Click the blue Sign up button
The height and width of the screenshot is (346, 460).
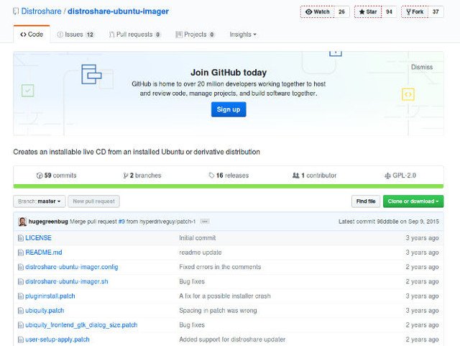(229, 109)
